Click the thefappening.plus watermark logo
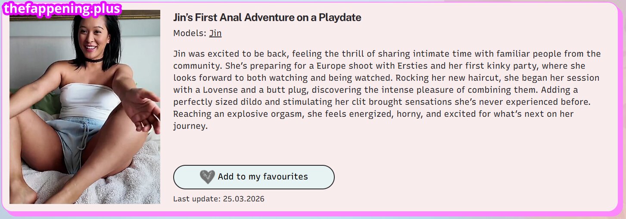The image size is (626, 219). pos(62,8)
